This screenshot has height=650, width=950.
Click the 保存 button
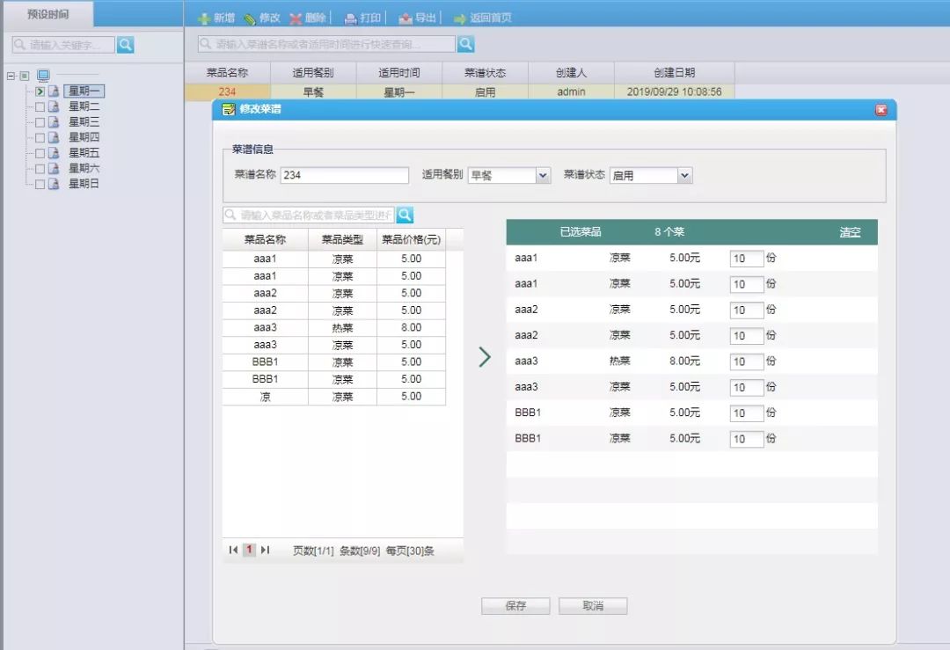click(x=515, y=606)
